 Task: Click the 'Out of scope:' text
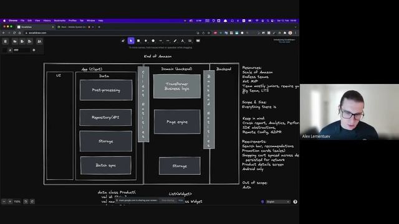click(255, 183)
